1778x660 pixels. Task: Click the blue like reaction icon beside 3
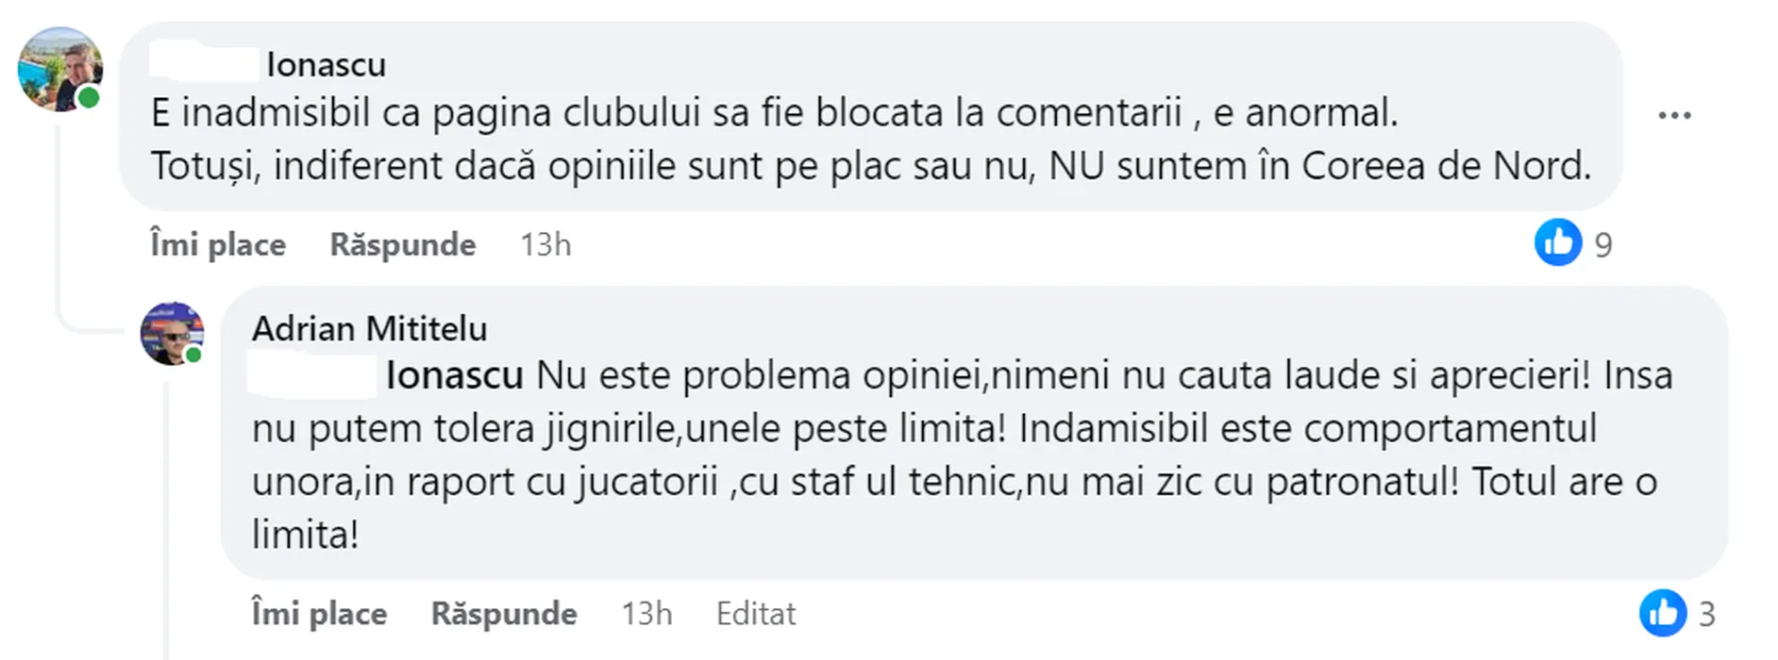(1662, 613)
